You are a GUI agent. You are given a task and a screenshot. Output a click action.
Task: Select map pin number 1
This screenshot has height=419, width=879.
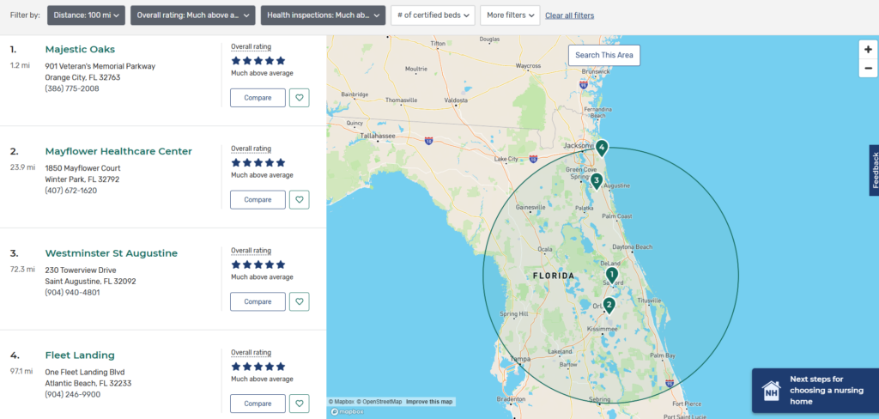tap(611, 276)
